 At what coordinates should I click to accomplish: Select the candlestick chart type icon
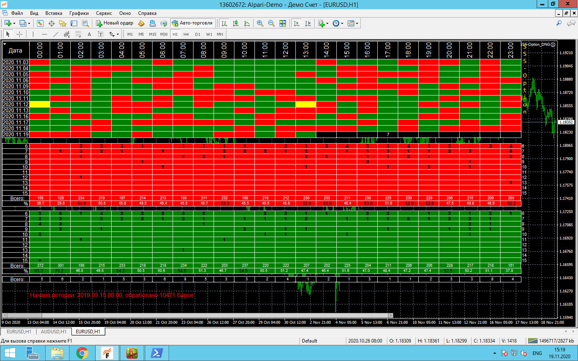[236, 23]
